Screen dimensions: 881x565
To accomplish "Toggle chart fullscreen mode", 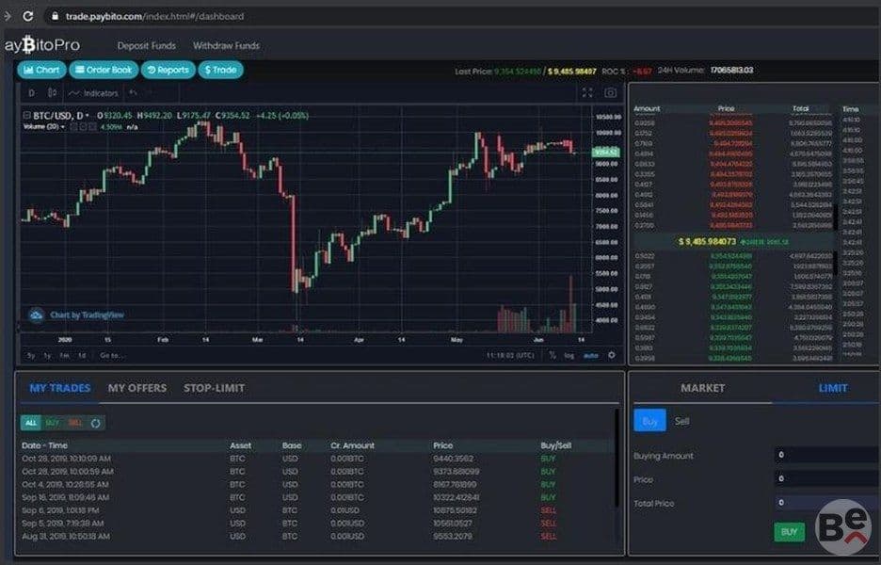I will (587, 93).
